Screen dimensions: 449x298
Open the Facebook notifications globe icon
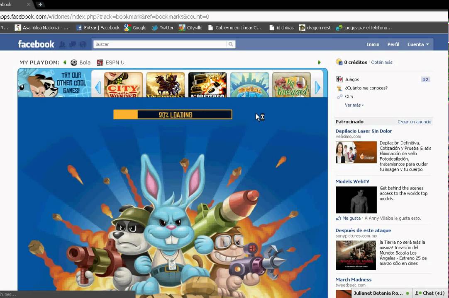[x=83, y=45]
